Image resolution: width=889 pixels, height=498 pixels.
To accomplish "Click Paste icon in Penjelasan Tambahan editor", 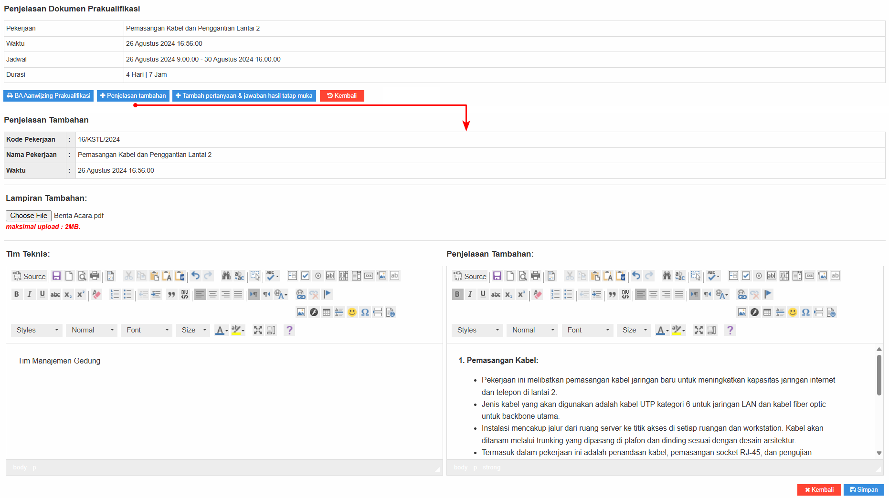I will (595, 276).
